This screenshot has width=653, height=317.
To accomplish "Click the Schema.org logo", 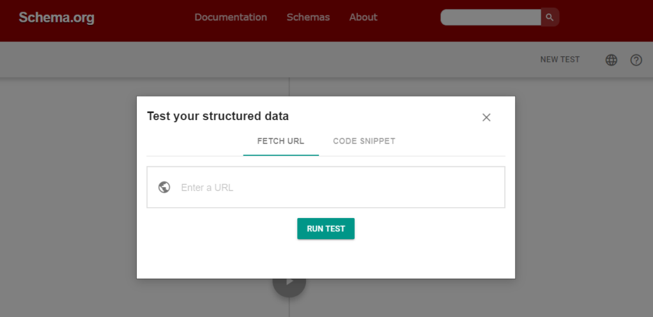I will coord(56,18).
